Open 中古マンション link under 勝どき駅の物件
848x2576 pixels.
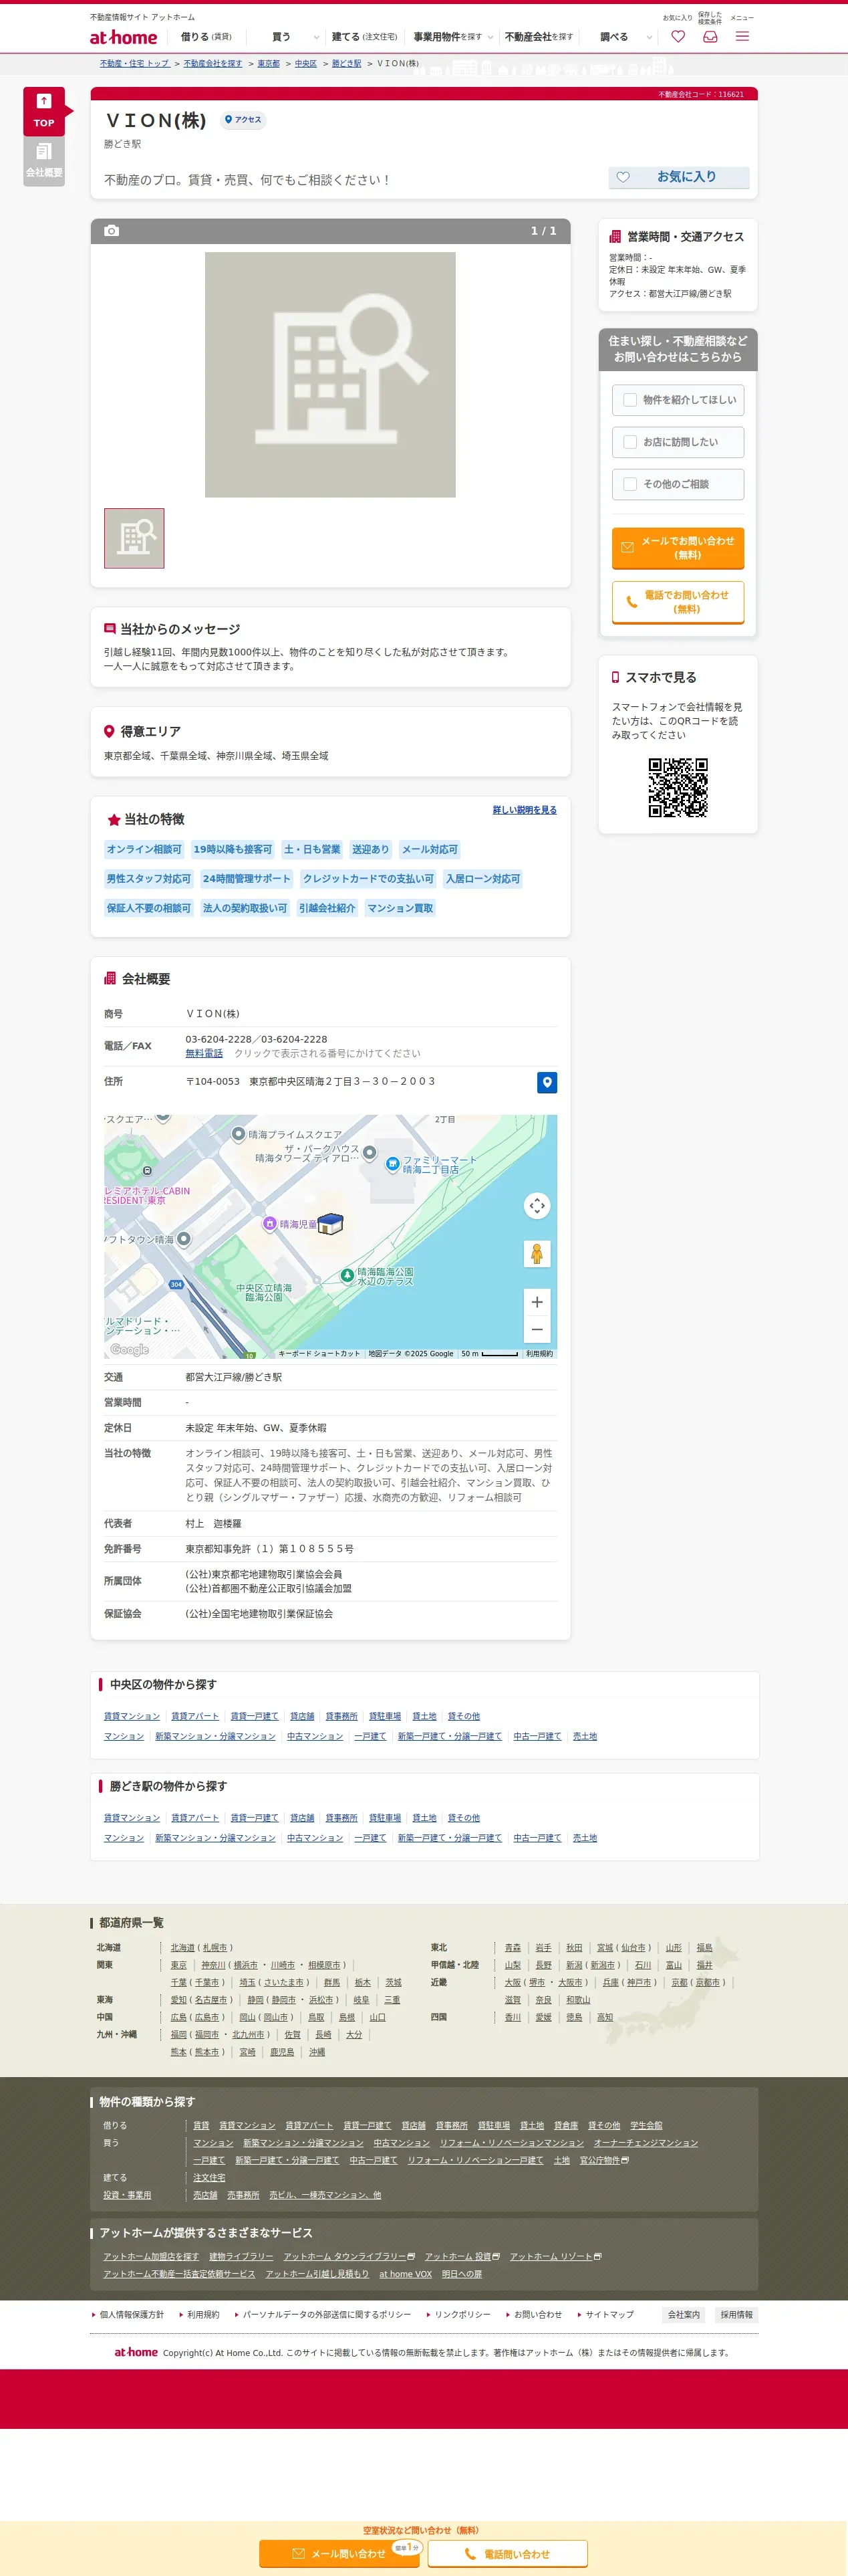(x=315, y=1838)
